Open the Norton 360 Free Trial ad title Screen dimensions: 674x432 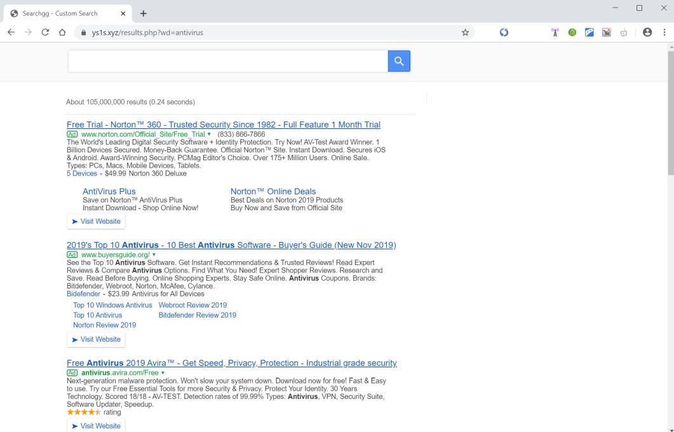point(224,125)
